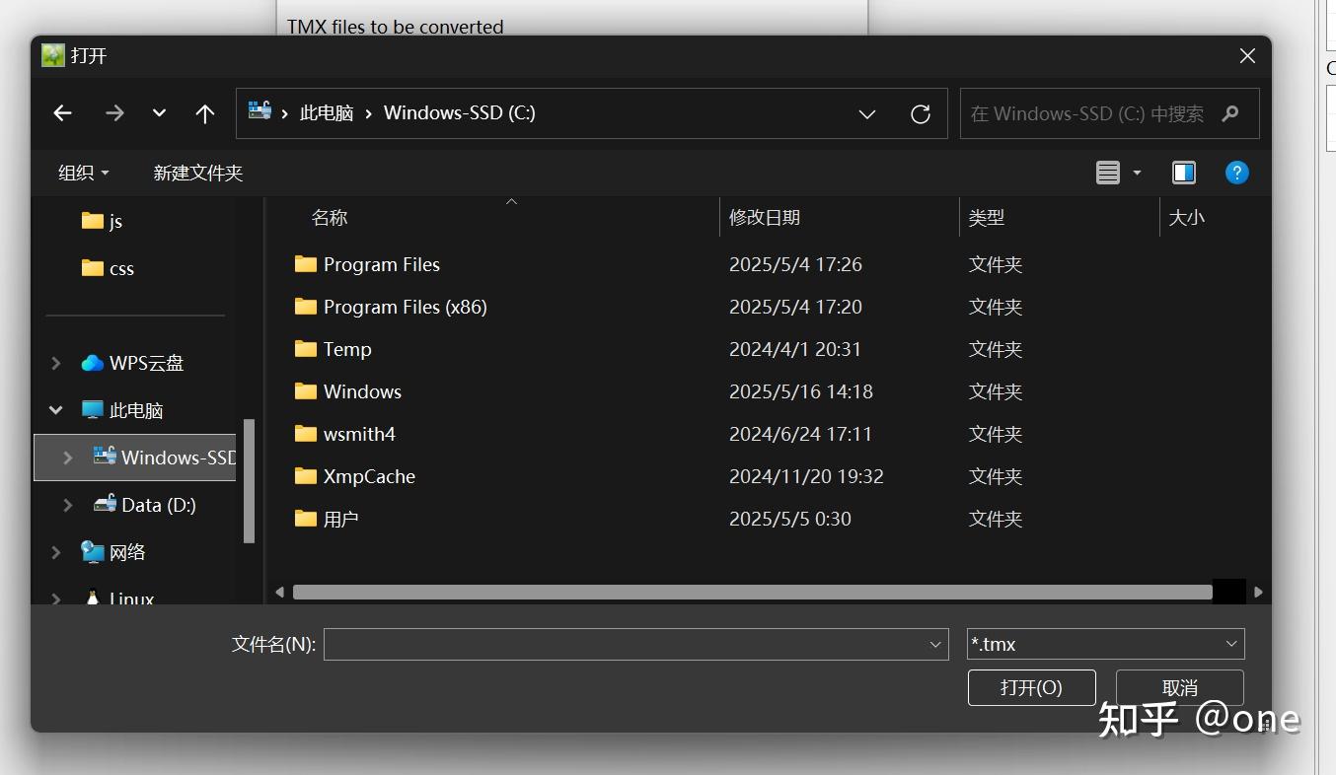Sort by the 修改日期 column header
The image size is (1336, 775).
765,217
